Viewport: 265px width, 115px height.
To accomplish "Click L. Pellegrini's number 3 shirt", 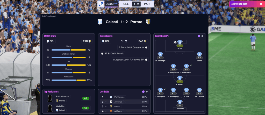I will pyautogui.click(x=160, y=90).
